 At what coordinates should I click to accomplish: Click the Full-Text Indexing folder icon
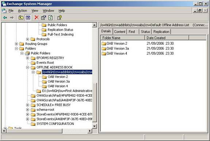click(44, 35)
